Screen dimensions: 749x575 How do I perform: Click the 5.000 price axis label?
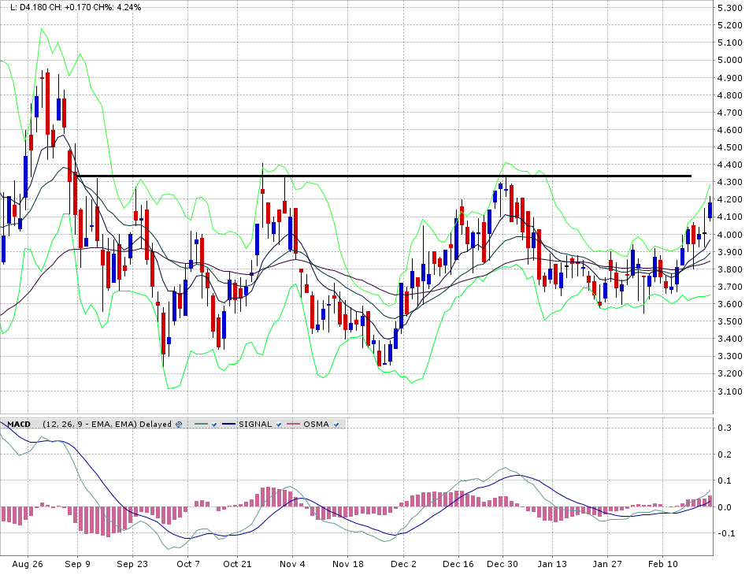[x=729, y=60]
